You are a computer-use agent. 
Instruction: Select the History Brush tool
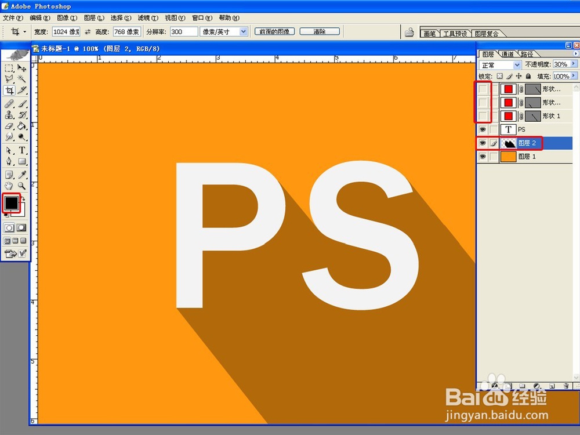tap(22, 115)
